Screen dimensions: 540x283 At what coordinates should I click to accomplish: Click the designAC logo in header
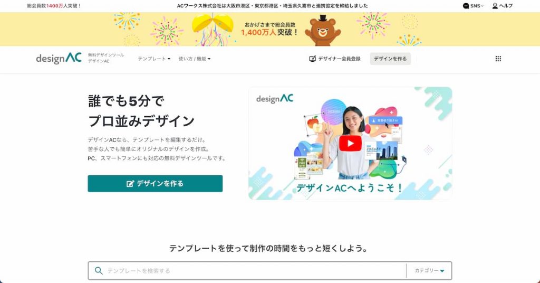(x=59, y=58)
